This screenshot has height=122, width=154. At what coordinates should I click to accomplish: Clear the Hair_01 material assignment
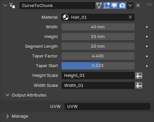(x=130, y=17)
